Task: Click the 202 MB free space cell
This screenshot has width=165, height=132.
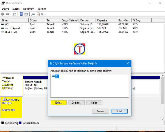Action: (x=123, y=28)
